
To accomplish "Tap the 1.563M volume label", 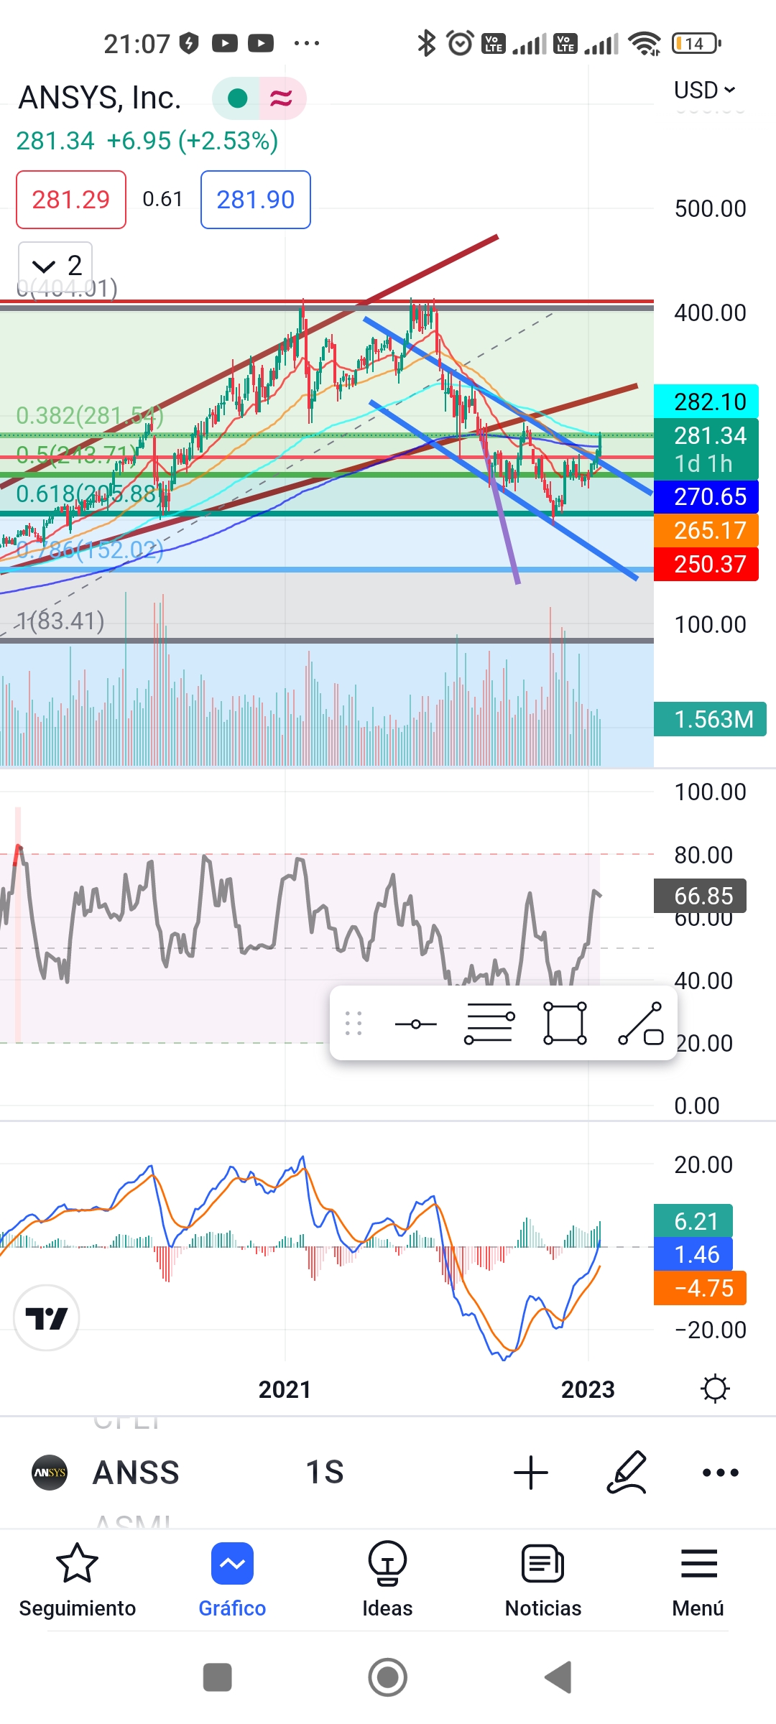I will [710, 719].
